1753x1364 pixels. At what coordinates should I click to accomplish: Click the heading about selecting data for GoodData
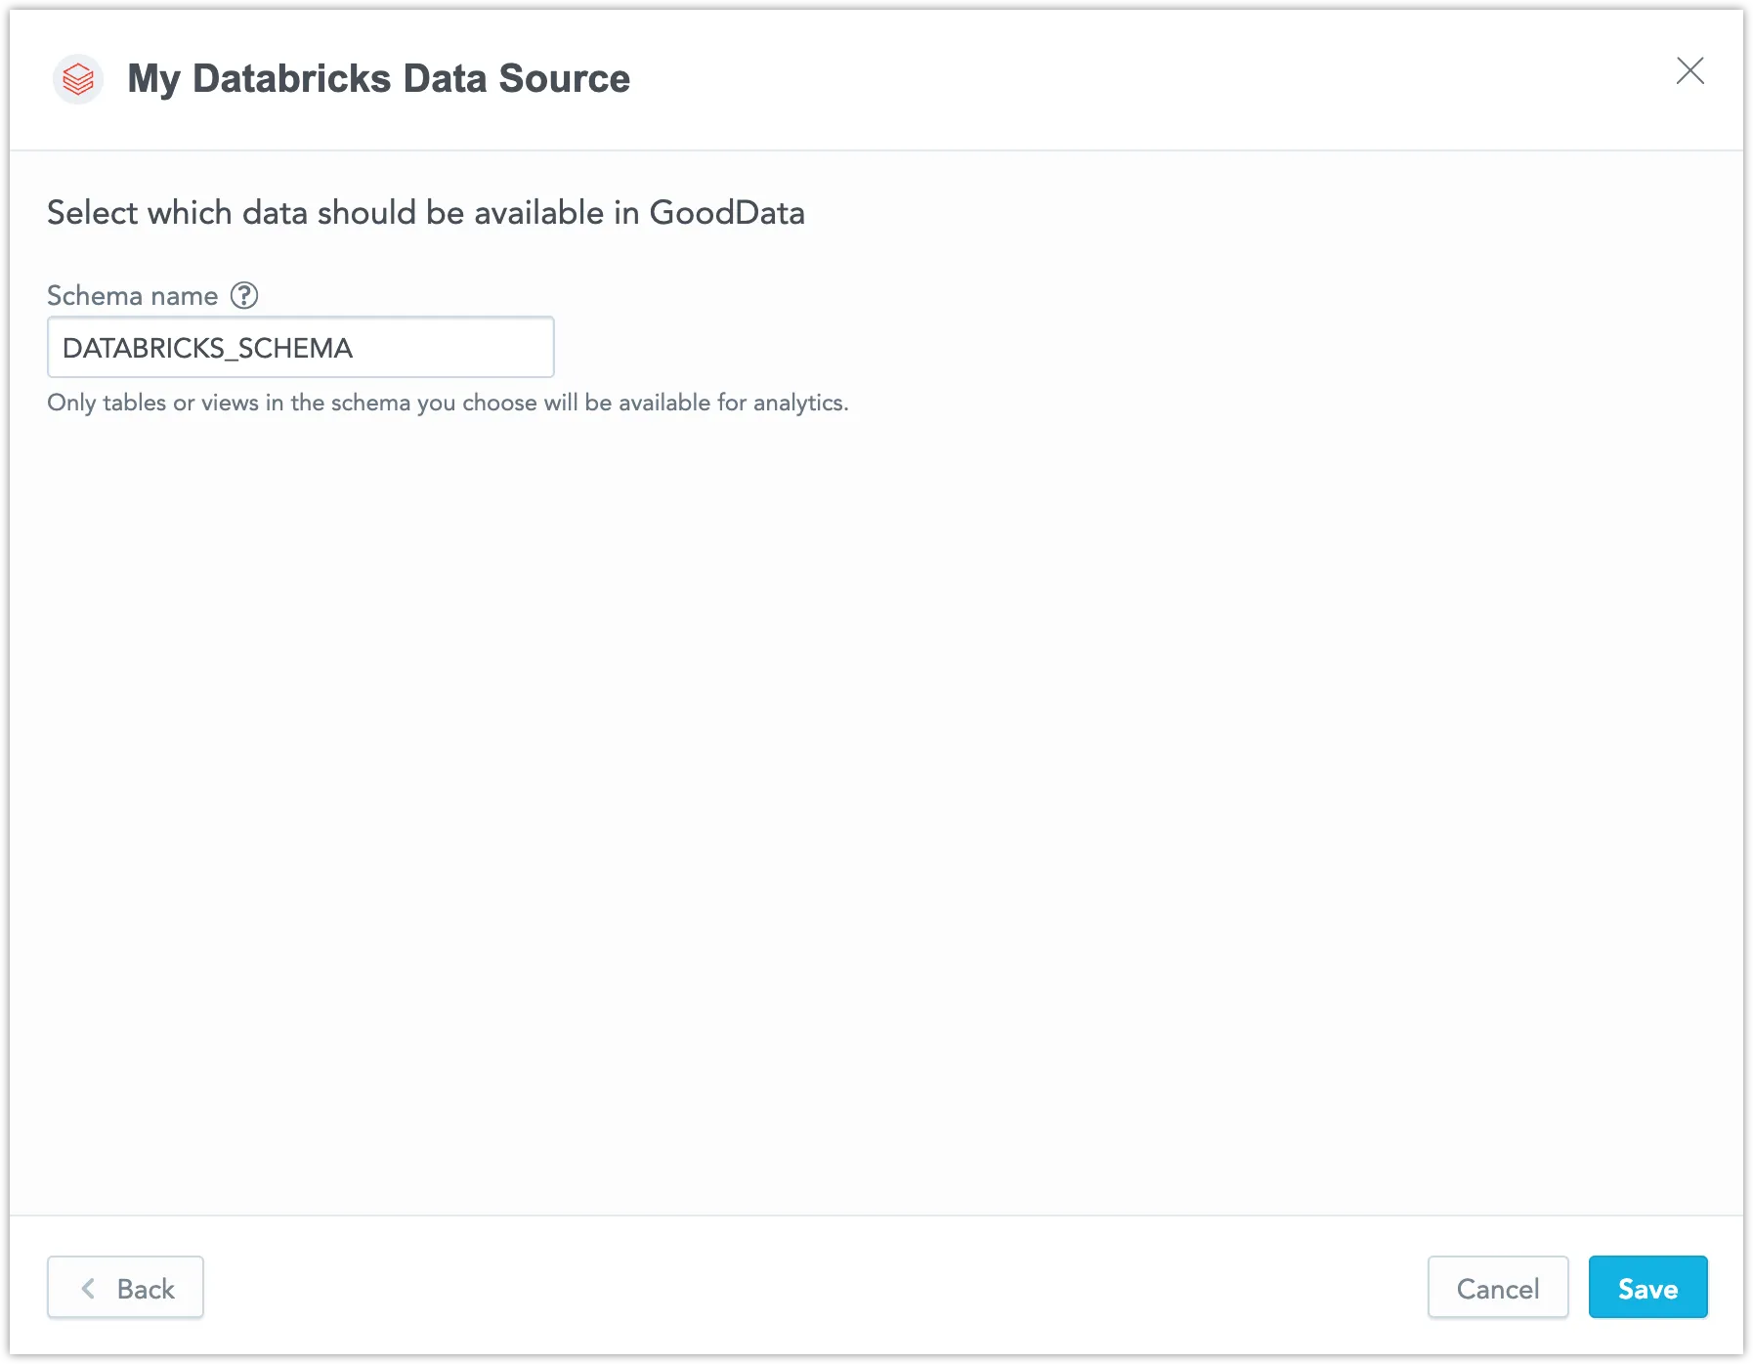coord(425,212)
